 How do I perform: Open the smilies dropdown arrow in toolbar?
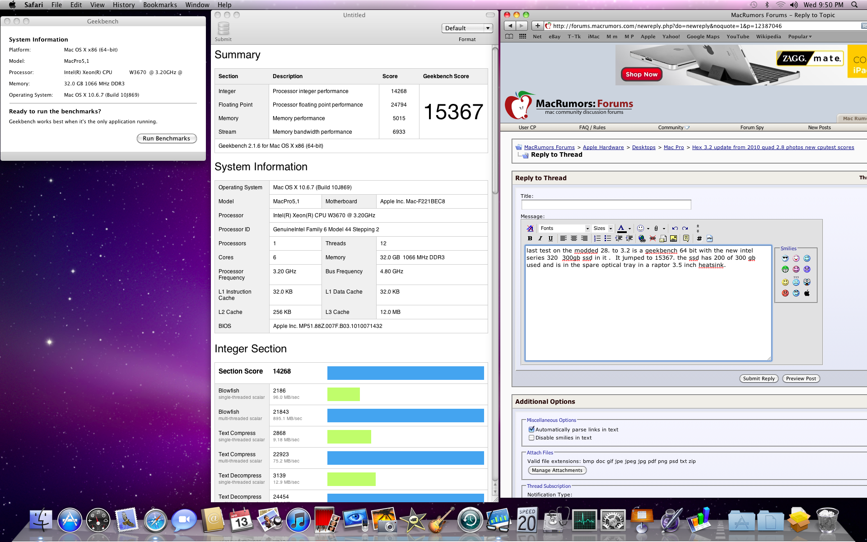[648, 229]
